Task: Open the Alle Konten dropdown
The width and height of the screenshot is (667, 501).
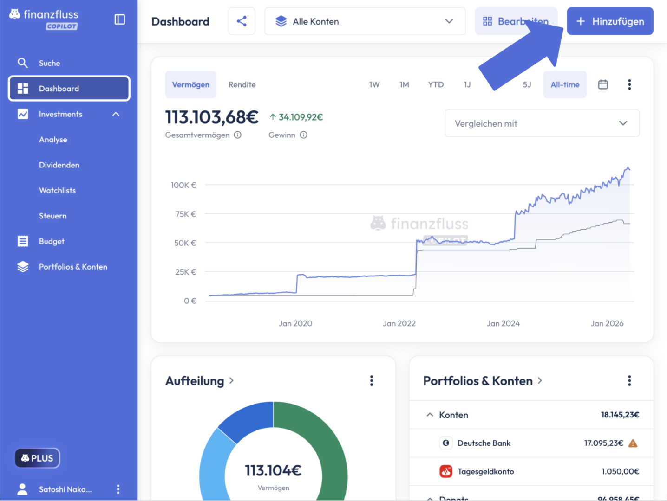Action: [365, 21]
